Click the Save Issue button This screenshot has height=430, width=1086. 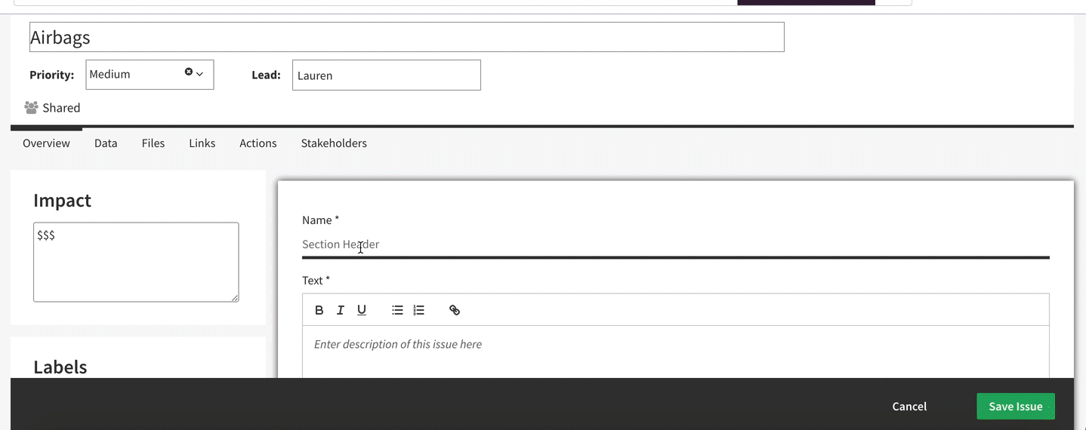click(1016, 406)
